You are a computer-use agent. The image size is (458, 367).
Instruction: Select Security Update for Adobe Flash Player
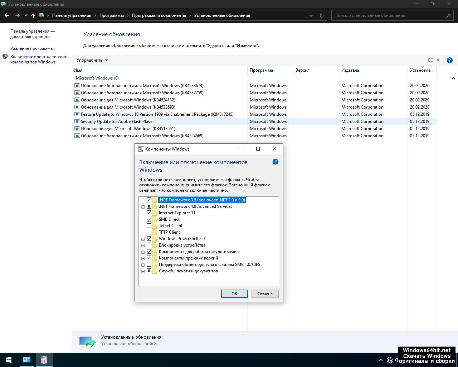[x=117, y=121]
